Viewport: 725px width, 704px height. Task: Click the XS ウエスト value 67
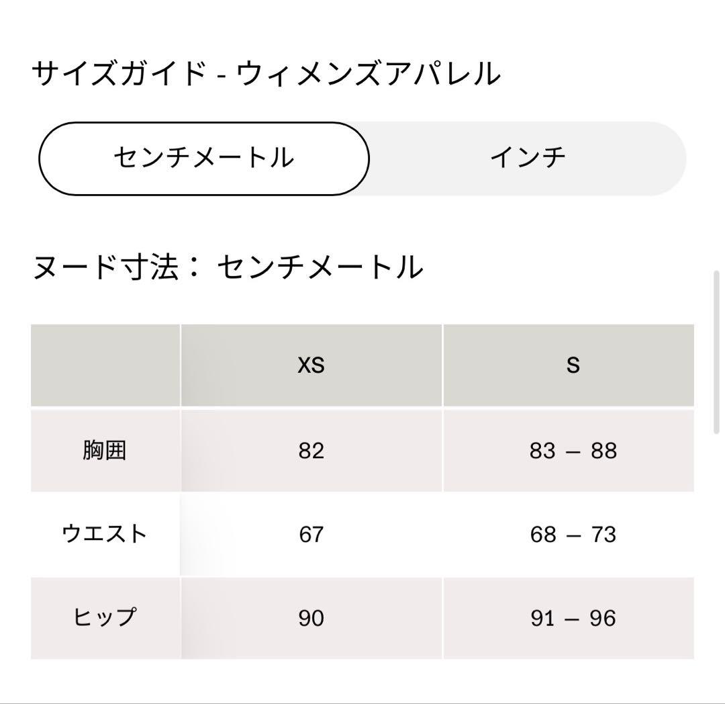[311, 535]
